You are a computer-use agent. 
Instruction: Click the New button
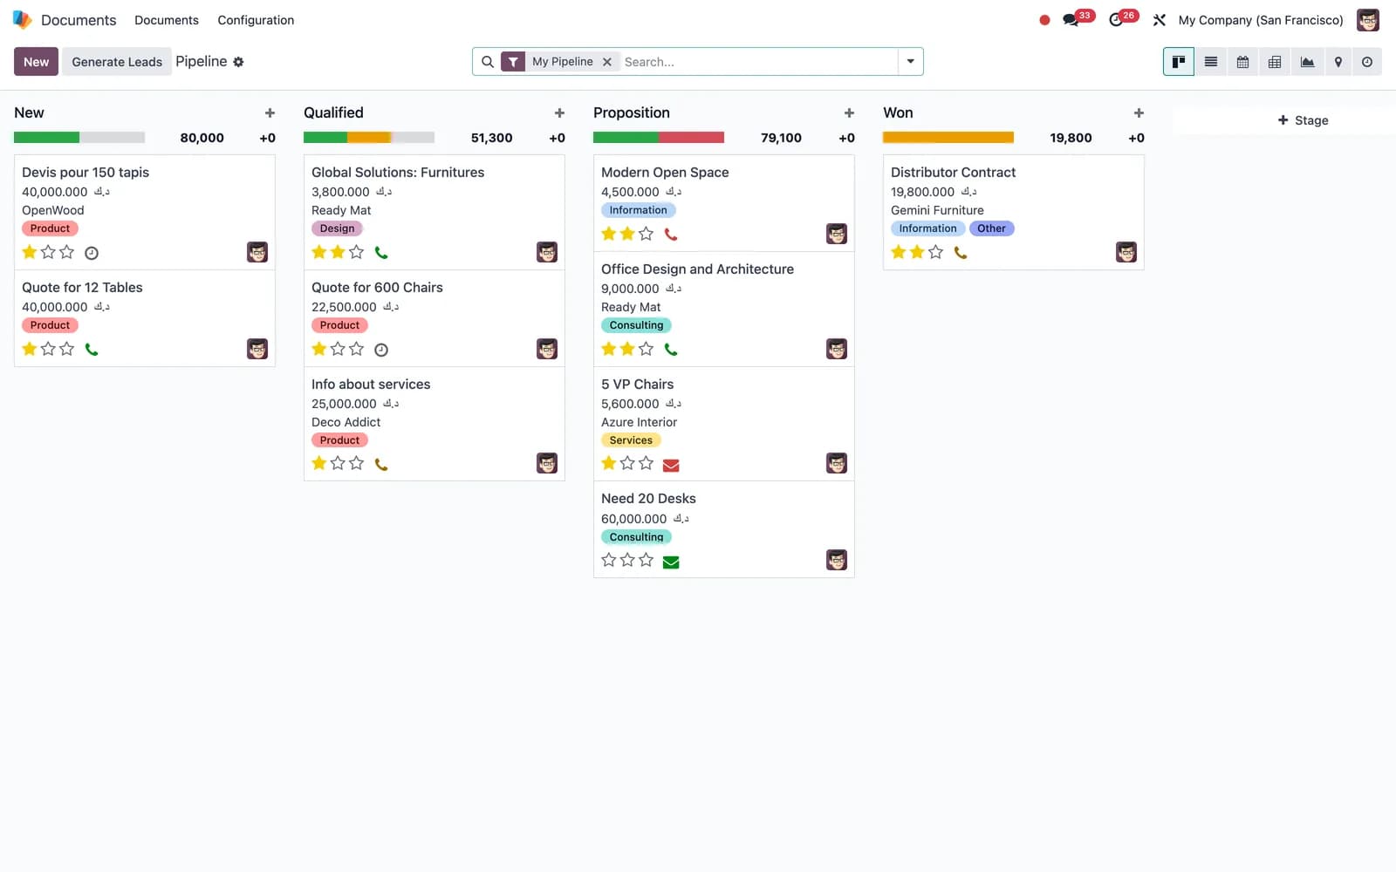tap(36, 62)
